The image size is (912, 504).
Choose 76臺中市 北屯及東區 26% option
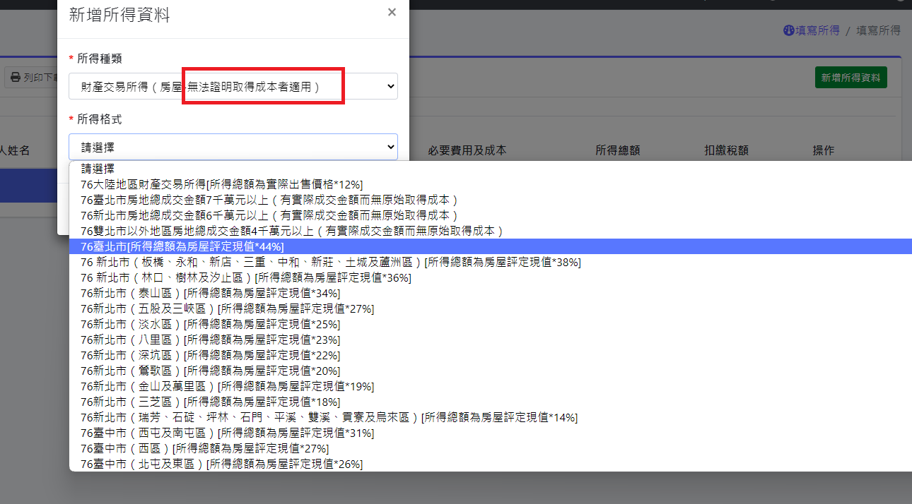(x=221, y=464)
